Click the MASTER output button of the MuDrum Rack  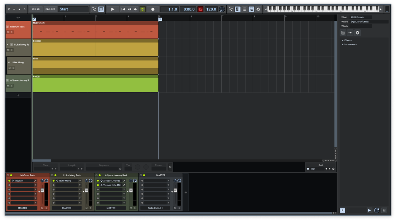tap(22, 208)
